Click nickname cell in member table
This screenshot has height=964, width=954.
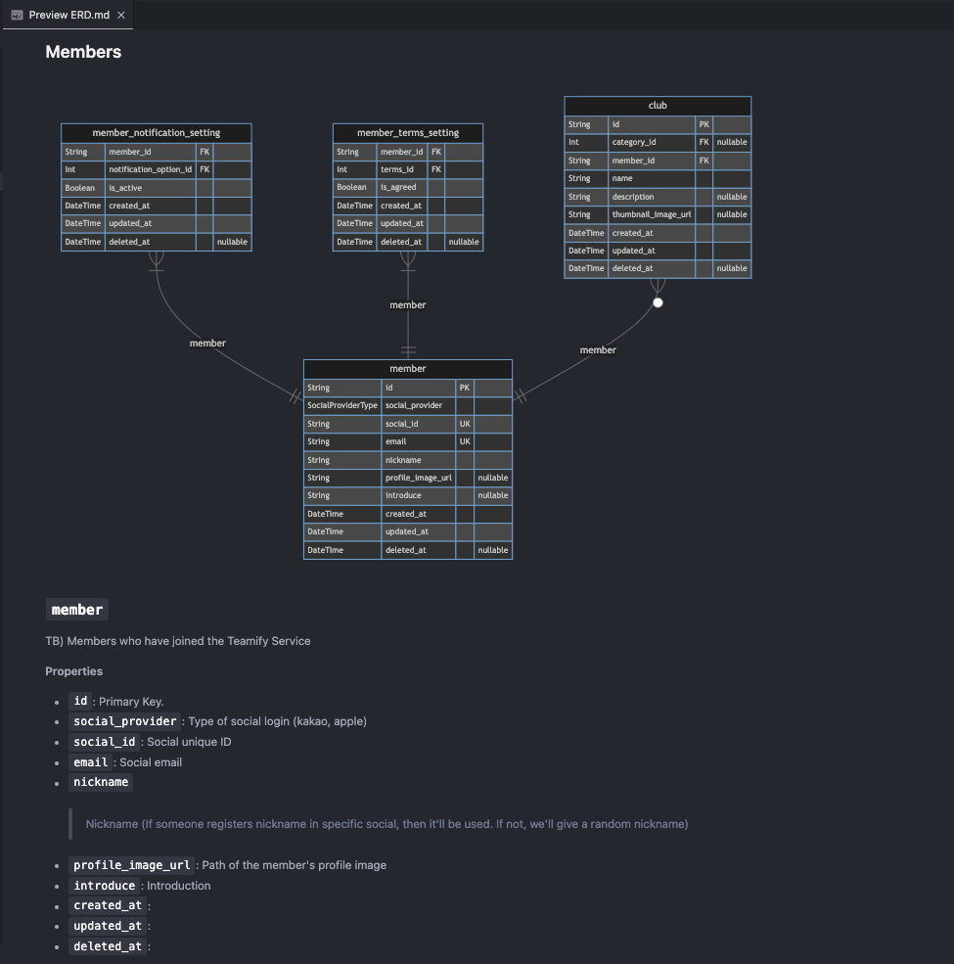[419, 460]
